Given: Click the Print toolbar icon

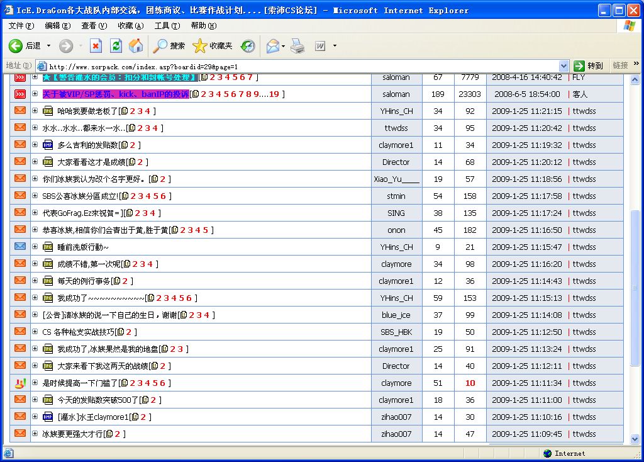Looking at the screenshot, I should click(x=297, y=46).
